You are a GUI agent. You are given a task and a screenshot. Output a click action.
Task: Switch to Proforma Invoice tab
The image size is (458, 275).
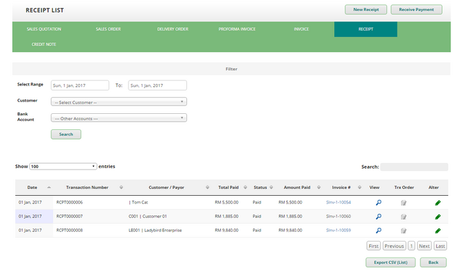pos(237,29)
